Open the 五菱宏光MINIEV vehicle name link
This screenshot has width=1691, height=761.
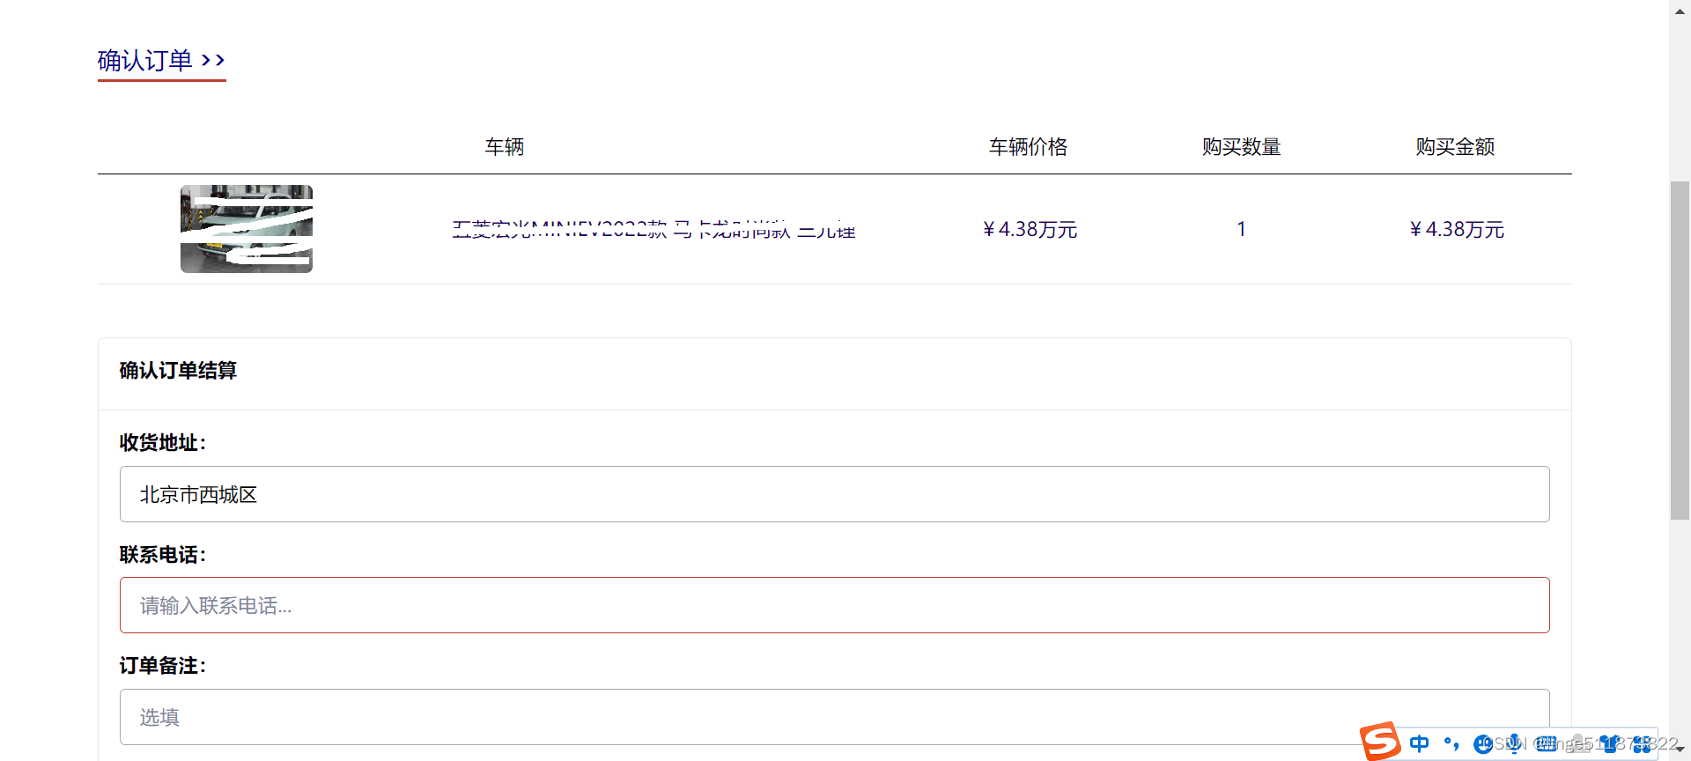pyautogui.click(x=654, y=229)
